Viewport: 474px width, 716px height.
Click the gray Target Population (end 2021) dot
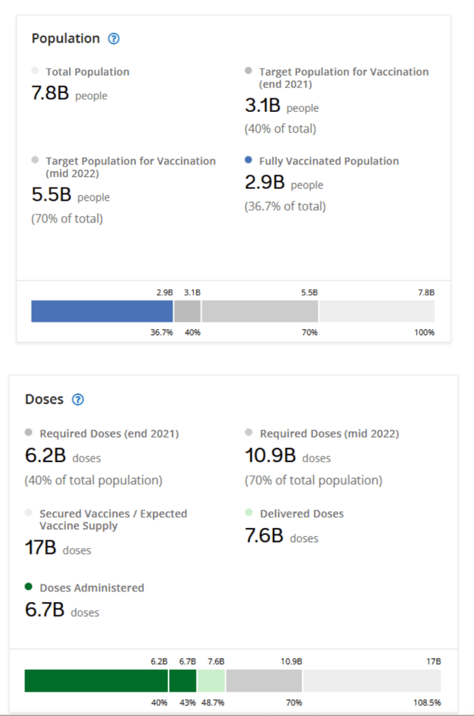248,71
